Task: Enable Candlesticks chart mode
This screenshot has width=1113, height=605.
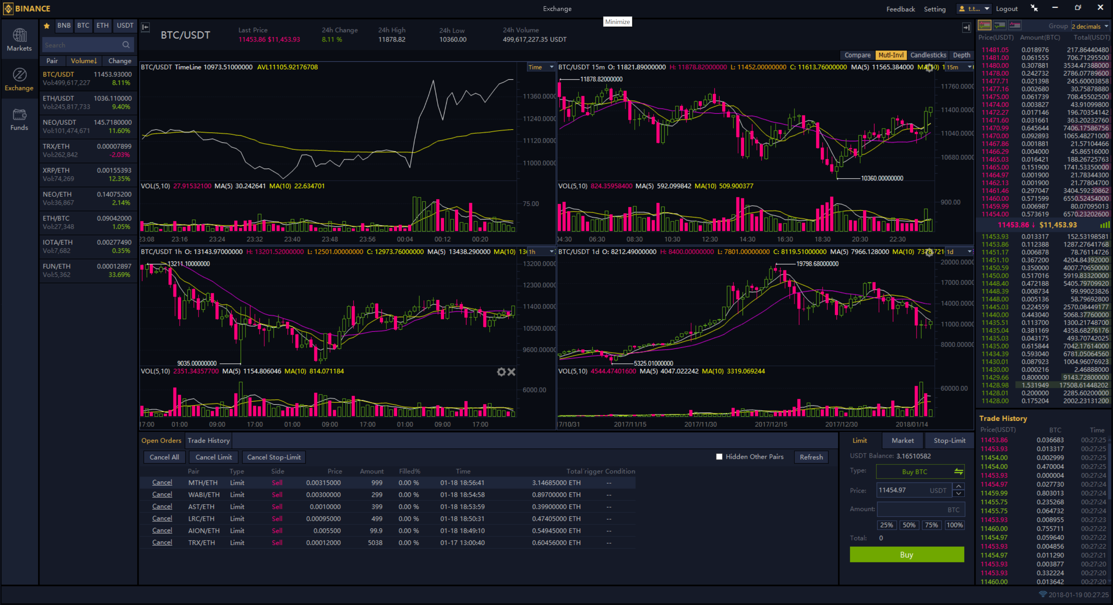Action: coord(928,55)
